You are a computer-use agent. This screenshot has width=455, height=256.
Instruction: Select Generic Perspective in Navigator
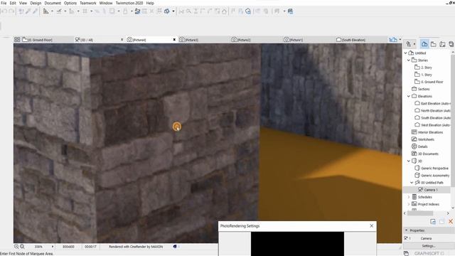tap(432, 168)
